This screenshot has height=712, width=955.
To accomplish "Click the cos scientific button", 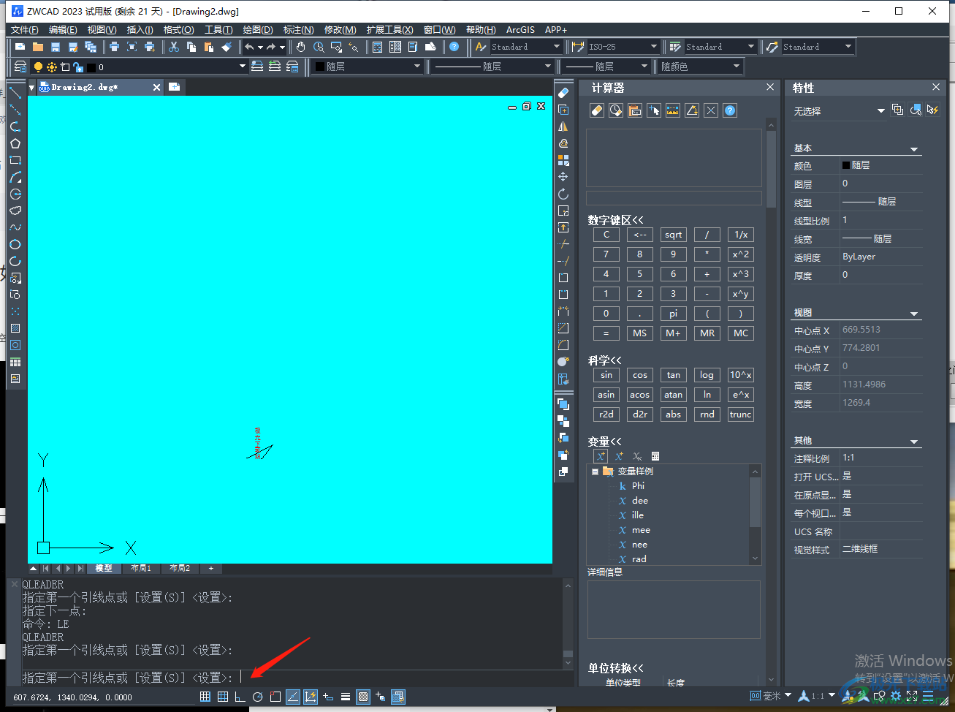I will 639,375.
